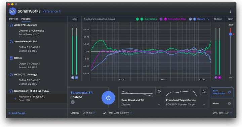
Task: Select the second AKG Q701 Average preset
Action: (26, 75)
